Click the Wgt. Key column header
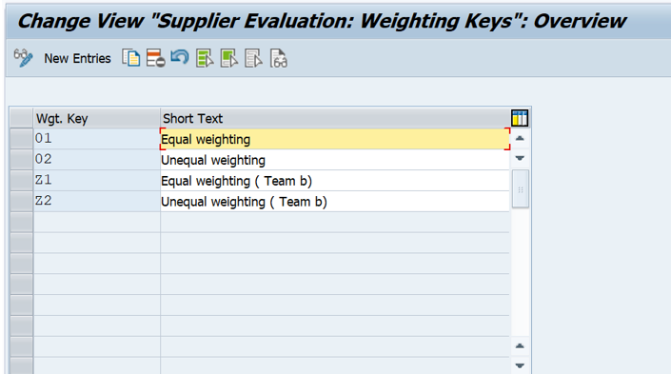 [97, 118]
